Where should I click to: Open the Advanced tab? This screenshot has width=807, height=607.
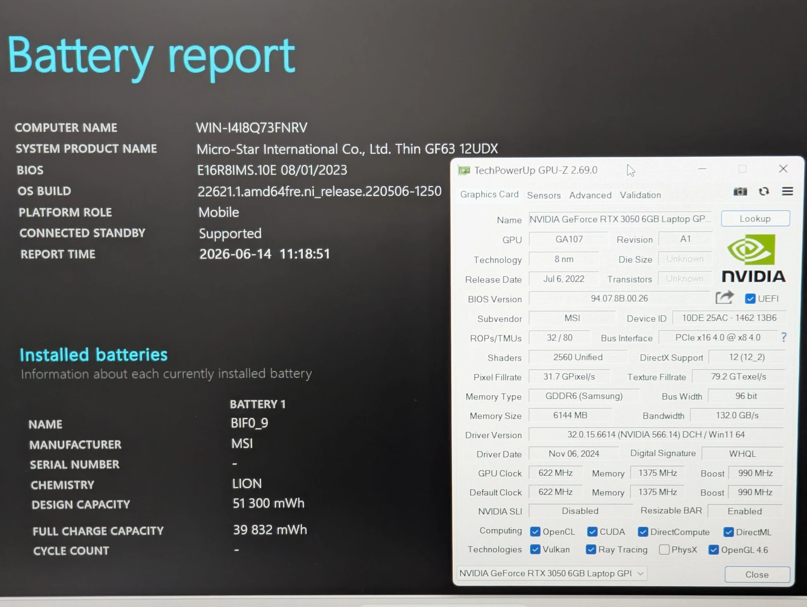(590, 195)
